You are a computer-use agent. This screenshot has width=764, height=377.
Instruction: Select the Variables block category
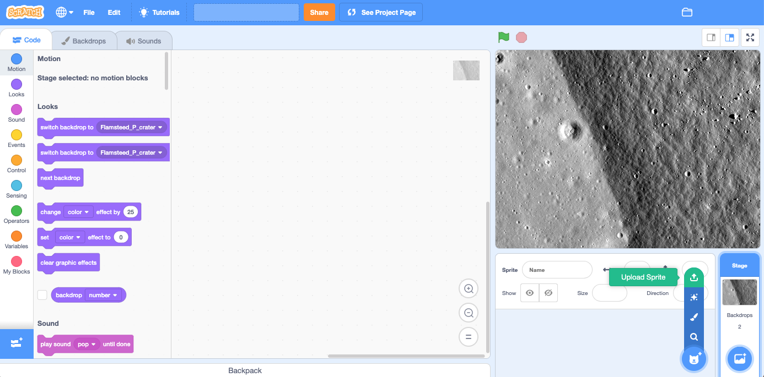[x=17, y=240]
